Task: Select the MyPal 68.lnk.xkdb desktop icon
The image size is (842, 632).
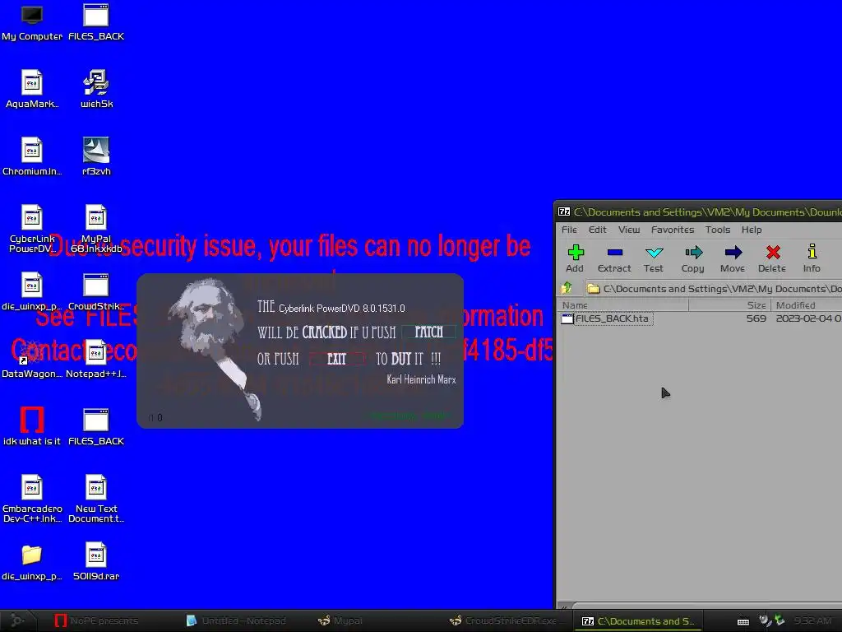Action: pos(96,229)
